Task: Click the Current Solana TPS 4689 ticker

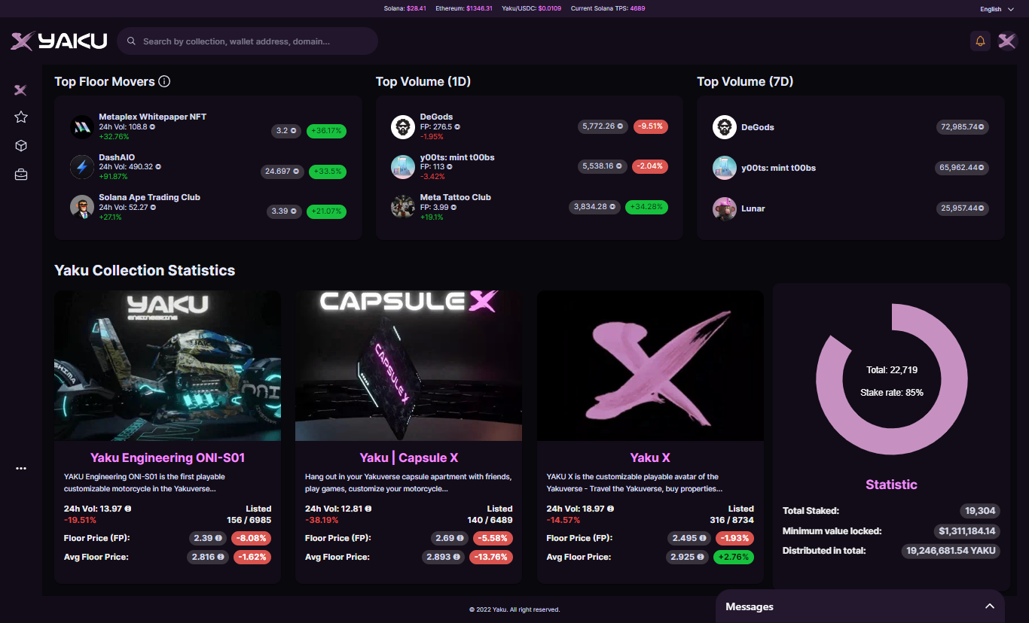Action: (x=608, y=9)
